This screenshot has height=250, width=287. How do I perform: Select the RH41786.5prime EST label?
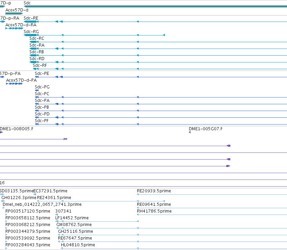[154, 211]
